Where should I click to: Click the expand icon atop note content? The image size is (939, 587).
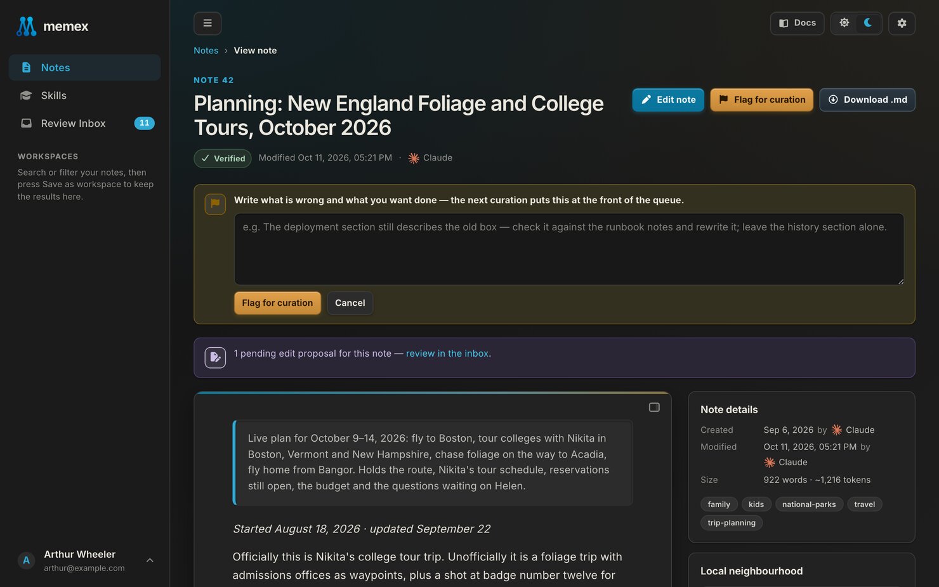tap(654, 407)
